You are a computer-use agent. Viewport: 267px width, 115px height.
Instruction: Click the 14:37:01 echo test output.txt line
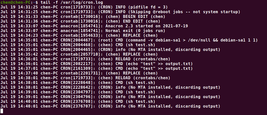click(x=96, y=69)
